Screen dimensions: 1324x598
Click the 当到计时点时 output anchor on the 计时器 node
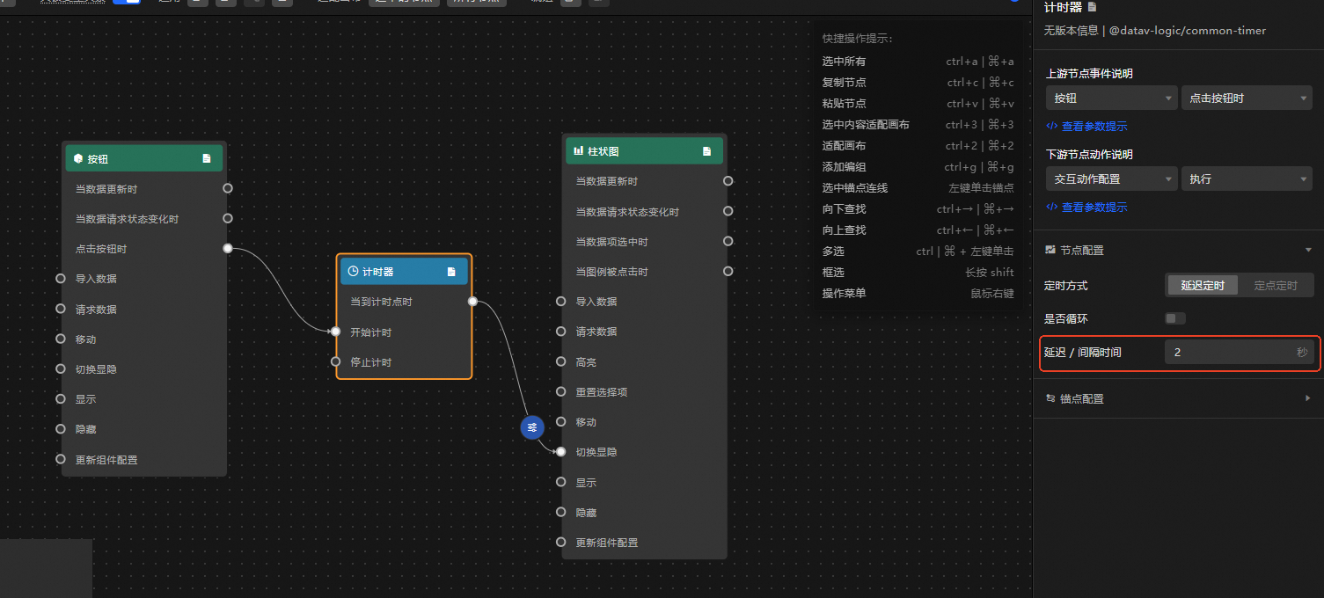pyautogui.click(x=472, y=302)
